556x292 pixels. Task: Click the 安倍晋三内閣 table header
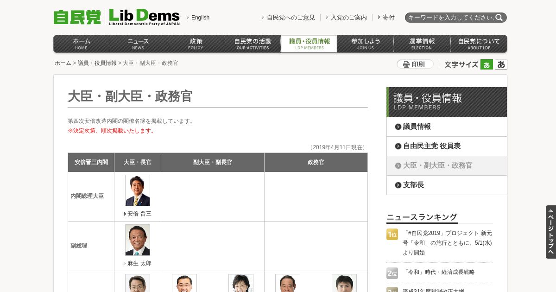[x=91, y=162]
